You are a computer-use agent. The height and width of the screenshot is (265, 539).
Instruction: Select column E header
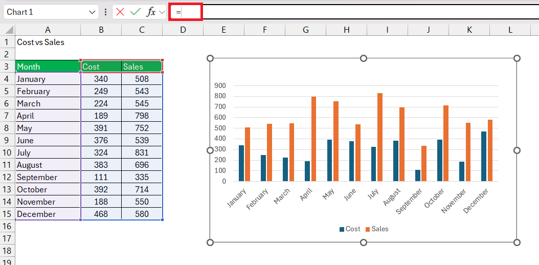pos(224,30)
